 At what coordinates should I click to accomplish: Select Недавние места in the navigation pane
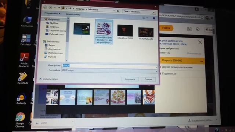point(55,30)
